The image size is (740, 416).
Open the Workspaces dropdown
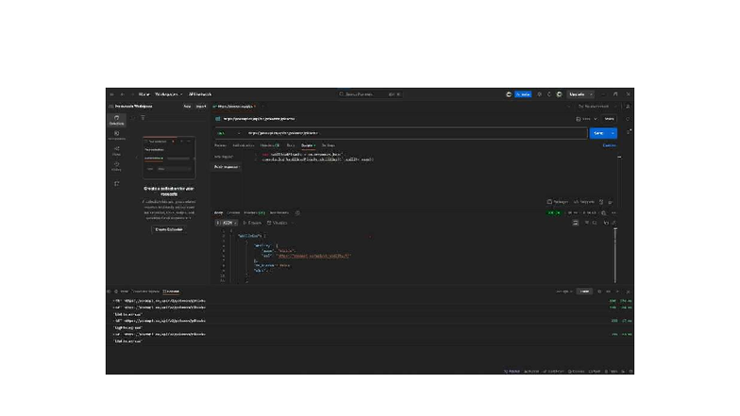coord(168,94)
